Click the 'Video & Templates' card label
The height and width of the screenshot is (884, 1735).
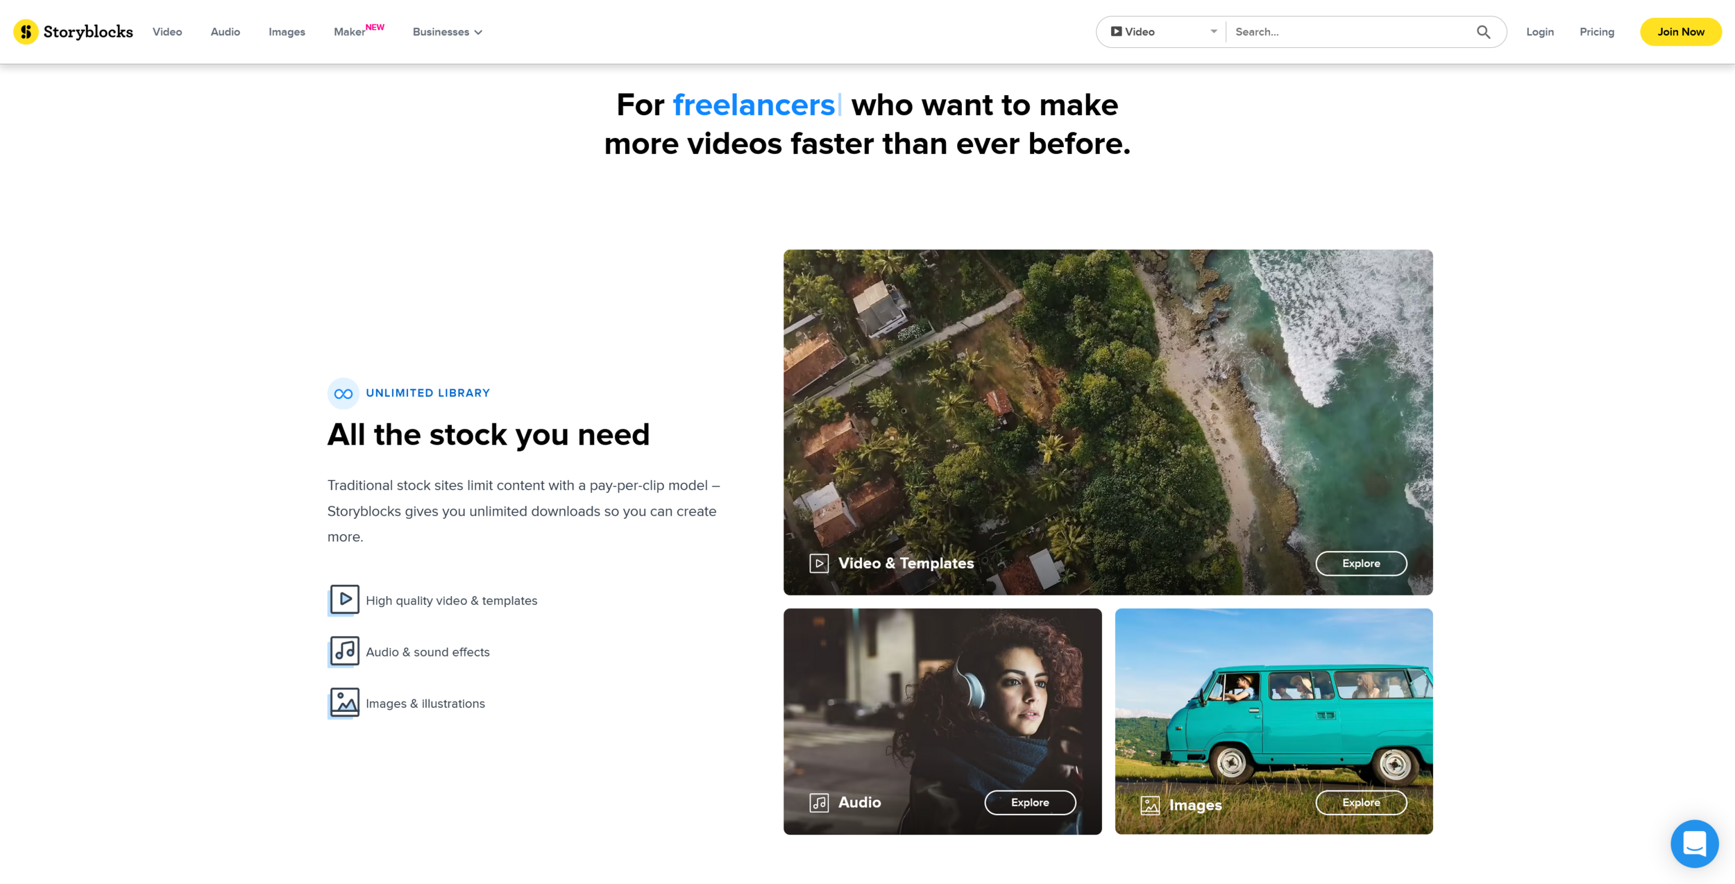[906, 563]
